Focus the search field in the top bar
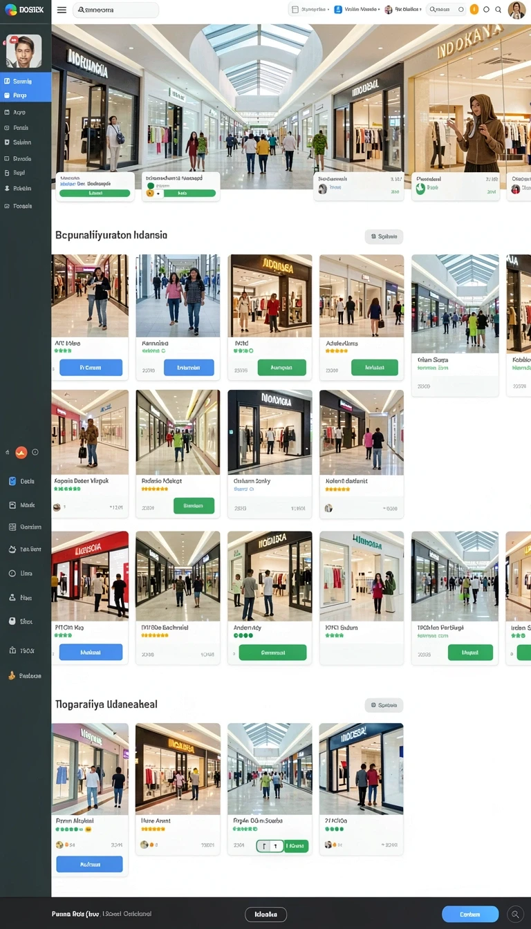531x929 pixels. pyautogui.click(x=115, y=10)
